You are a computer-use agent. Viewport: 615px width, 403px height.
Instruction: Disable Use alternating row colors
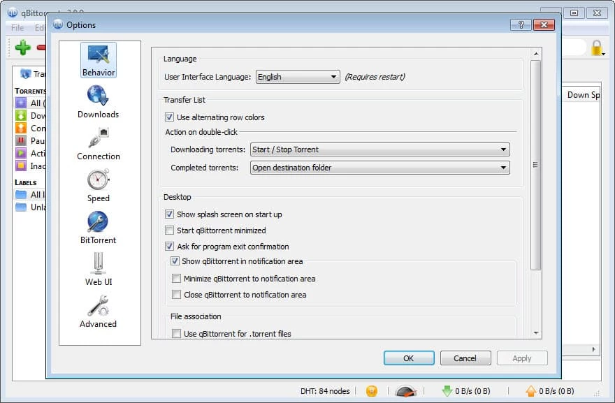(x=169, y=117)
